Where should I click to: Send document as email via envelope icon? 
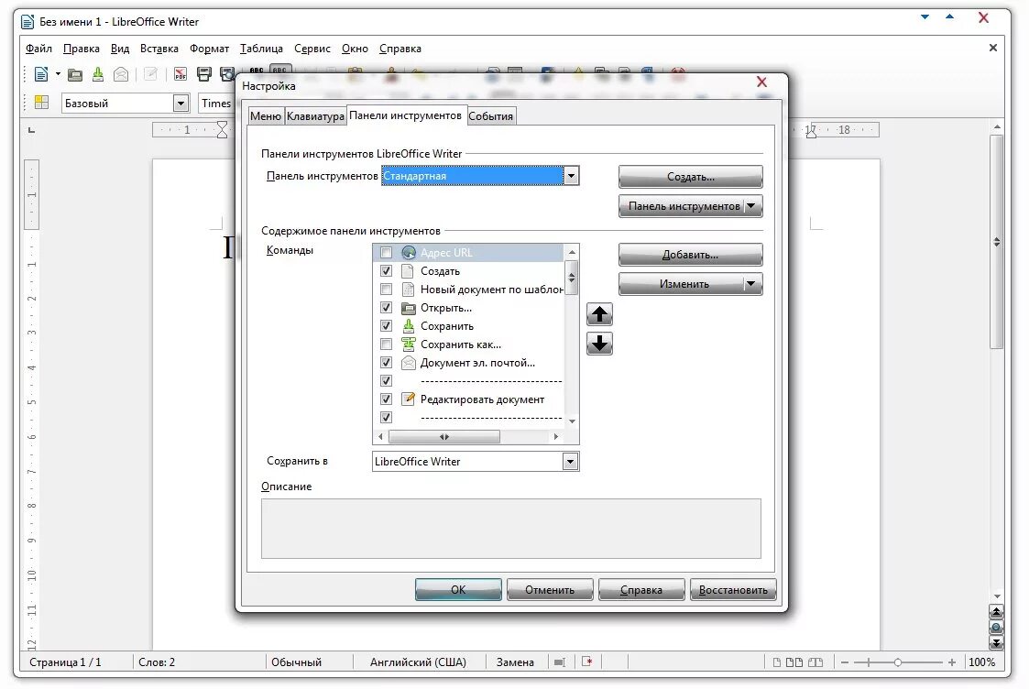click(x=119, y=73)
